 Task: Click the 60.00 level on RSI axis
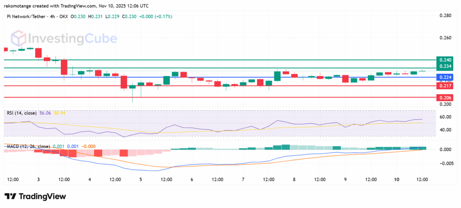tap(444, 117)
